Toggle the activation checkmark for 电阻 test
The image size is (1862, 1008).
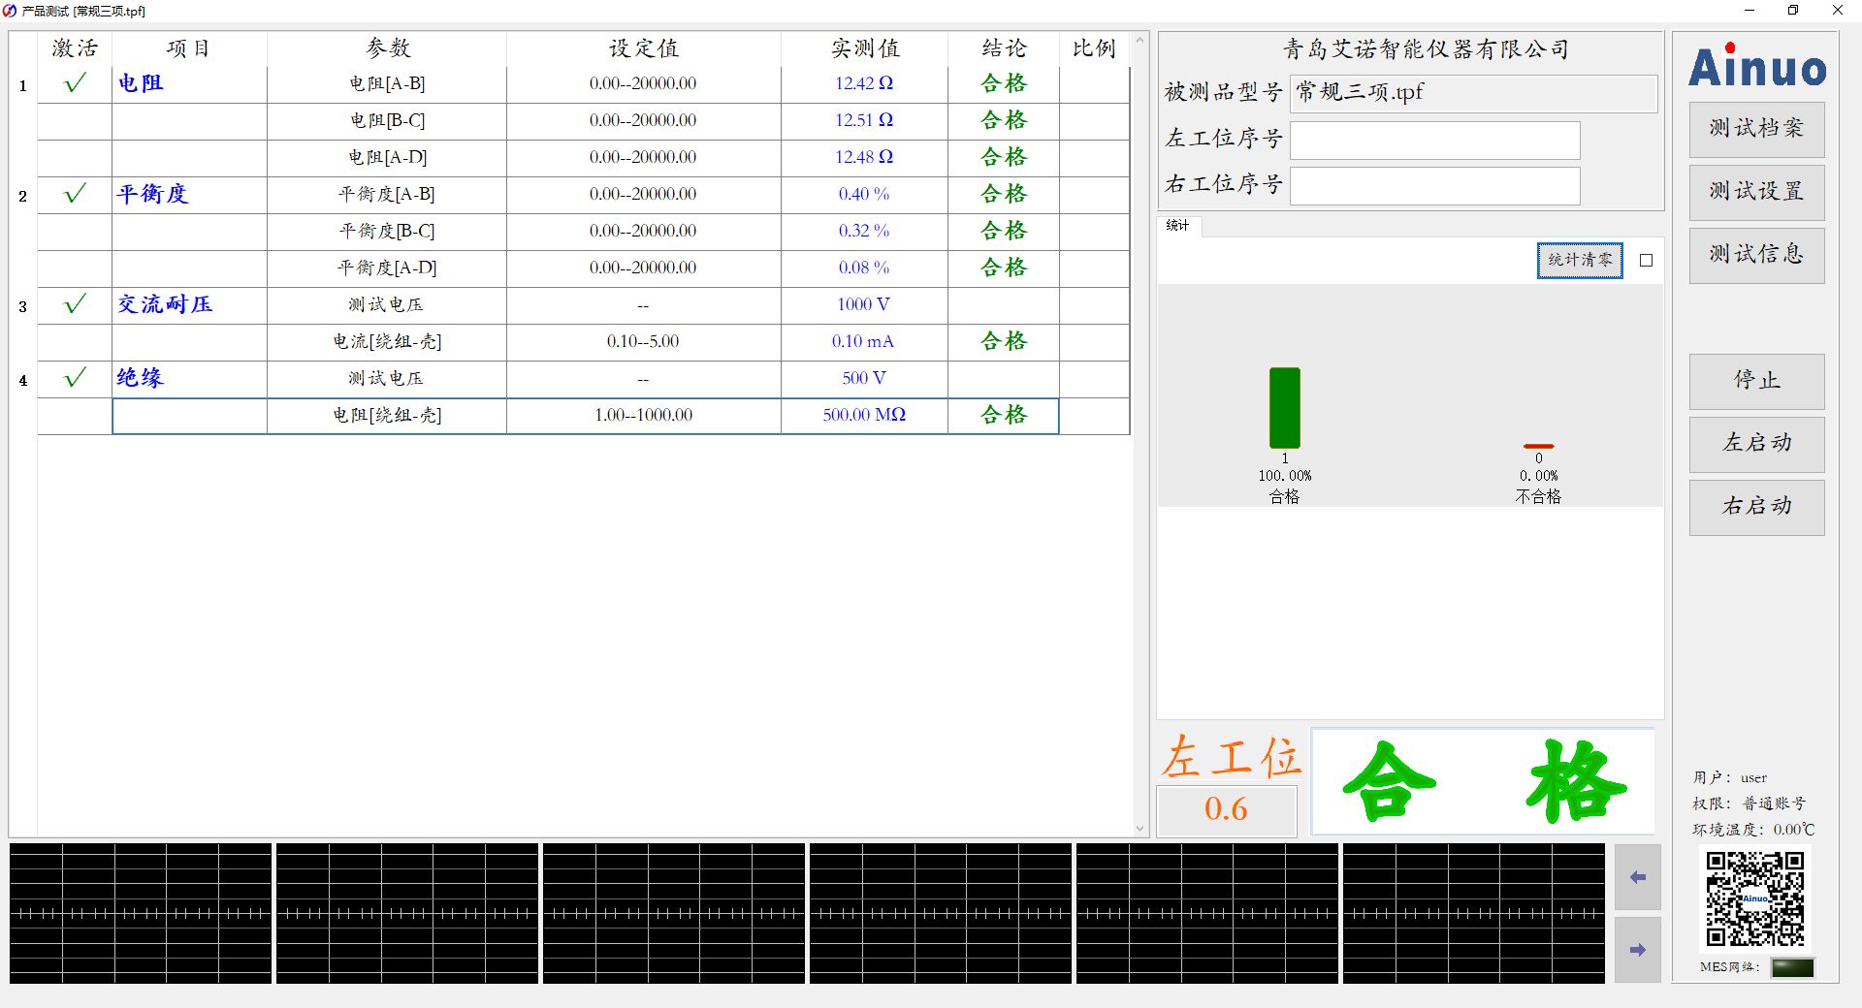(x=73, y=83)
